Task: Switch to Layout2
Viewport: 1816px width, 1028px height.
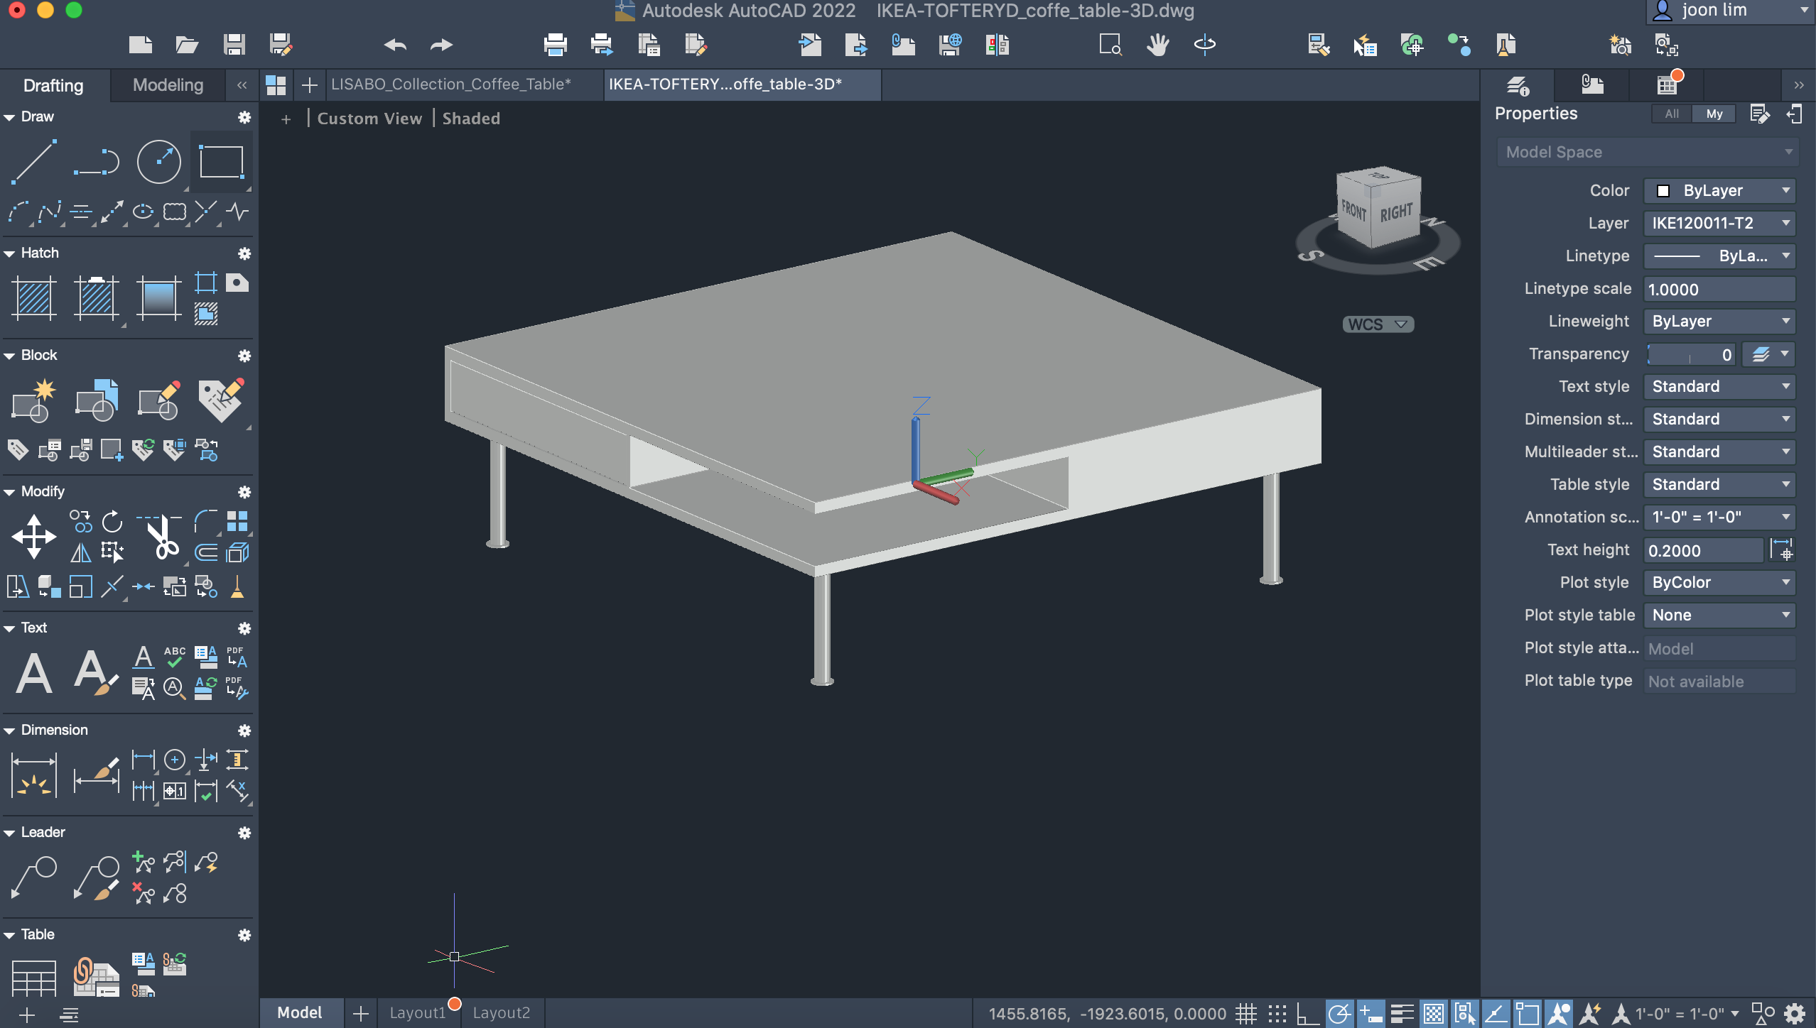Action: [501, 1012]
